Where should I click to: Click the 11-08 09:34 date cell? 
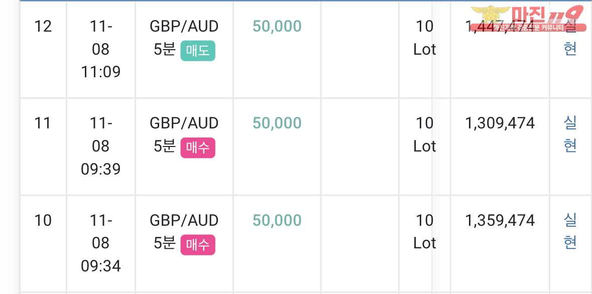[x=101, y=243]
